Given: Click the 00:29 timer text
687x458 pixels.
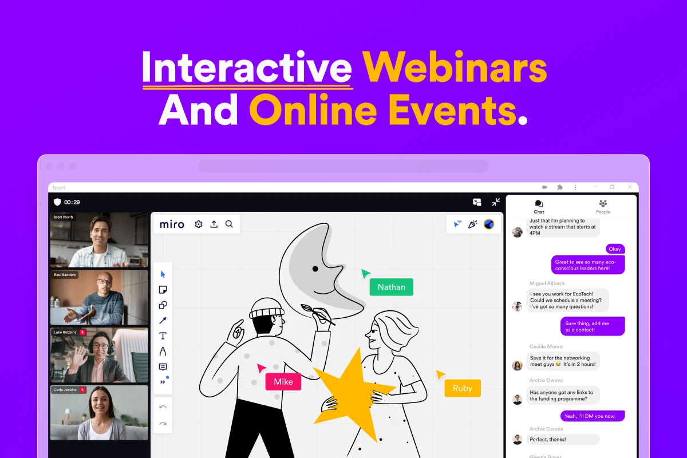Looking at the screenshot, I should 72,202.
